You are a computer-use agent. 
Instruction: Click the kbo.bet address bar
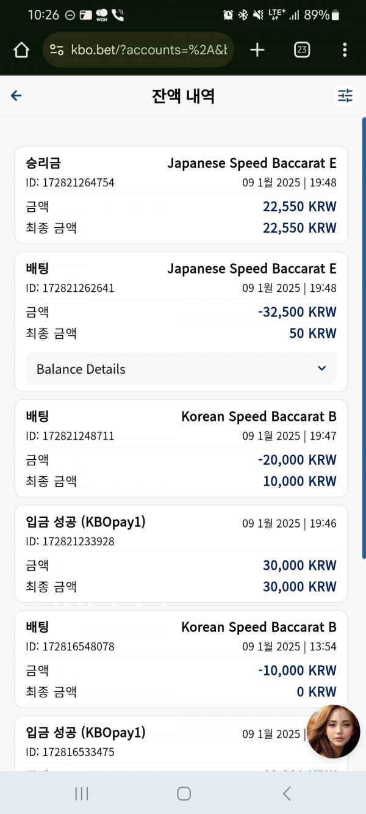(138, 50)
